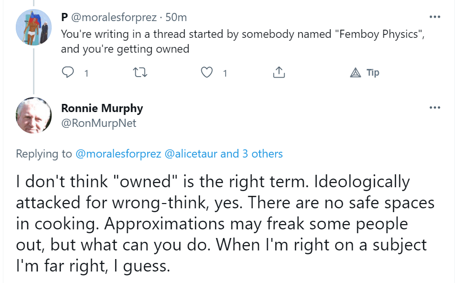Open Ronnie Murphy's profile avatar
Screen dimensions: 461x283
coord(33,115)
